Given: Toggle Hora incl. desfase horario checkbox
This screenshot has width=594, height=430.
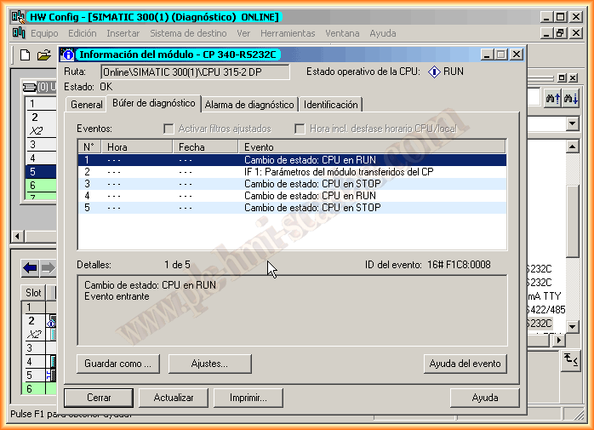Looking at the screenshot, I should (300, 129).
